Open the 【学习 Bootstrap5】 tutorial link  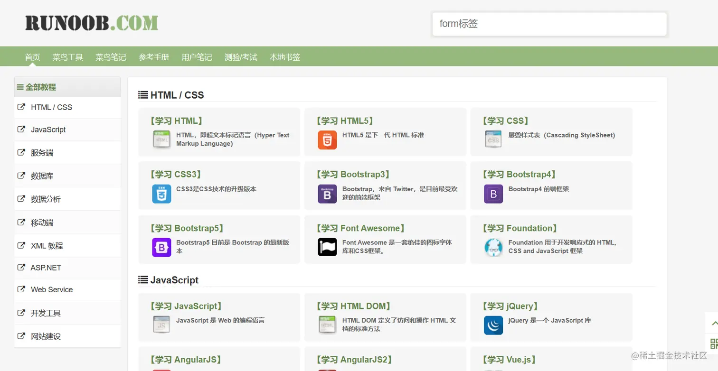[x=187, y=229]
